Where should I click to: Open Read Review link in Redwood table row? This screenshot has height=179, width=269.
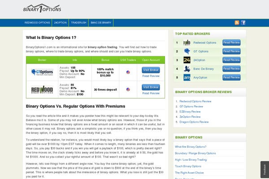point(151,93)
